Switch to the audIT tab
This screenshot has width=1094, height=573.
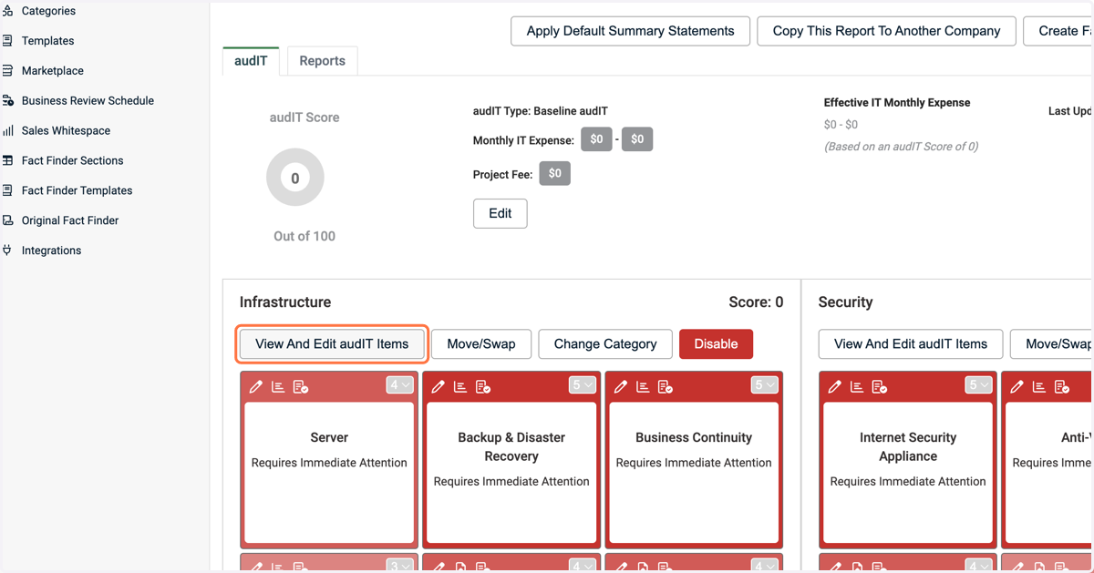[x=252, y=61]
